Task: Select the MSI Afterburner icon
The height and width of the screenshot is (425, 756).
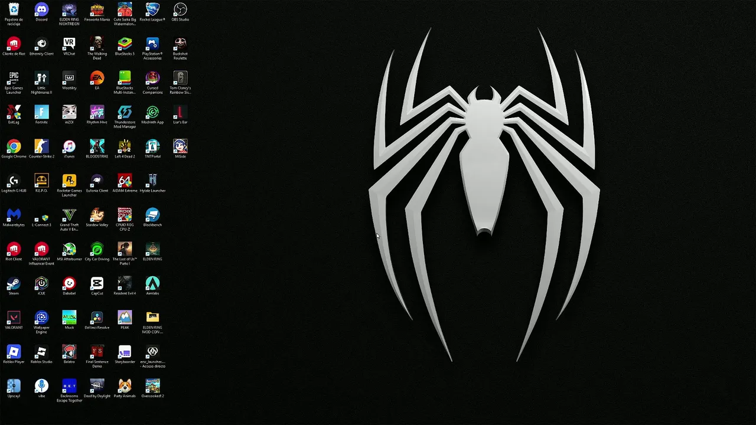Action: (x=69, y=250)
